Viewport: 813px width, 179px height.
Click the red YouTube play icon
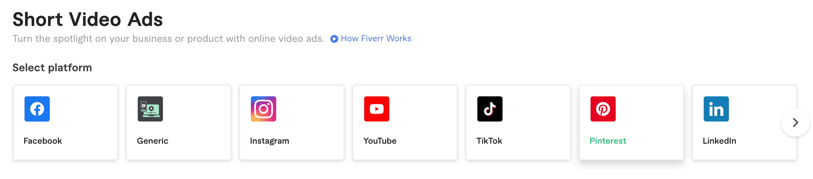coord(376,109)
